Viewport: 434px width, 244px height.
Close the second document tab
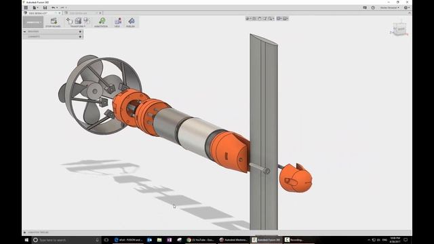tap(100, 13)
